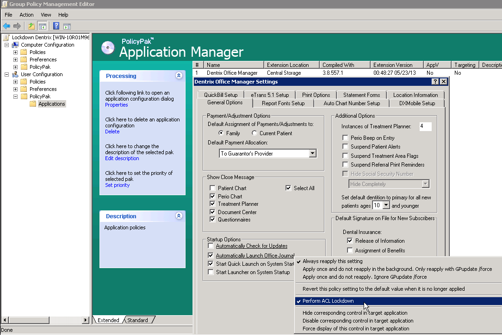This screenshot has width=502, height=335.
Task: Select the Family radio button
Action: (x=221, y=133)
